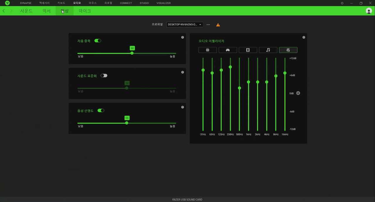The width and height of the screenshot is (375, 202).
Task: Click the 125Hz equalizer band handle
Action: click(x=221, y=70)
